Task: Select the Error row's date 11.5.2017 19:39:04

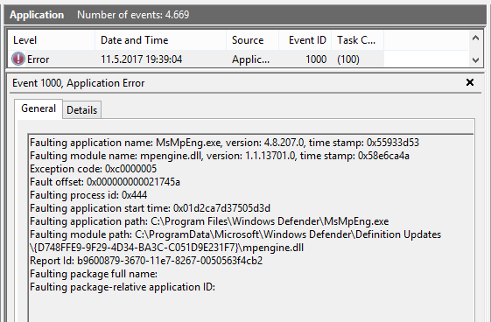Action: [x=141, y=59]
